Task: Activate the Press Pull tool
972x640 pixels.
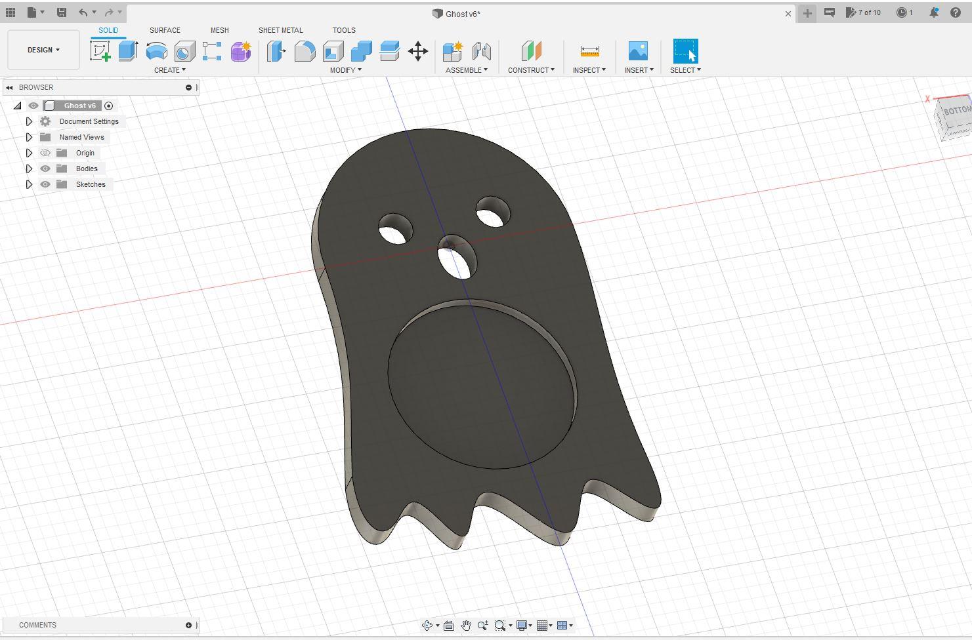Action: [x=276, y=51]
